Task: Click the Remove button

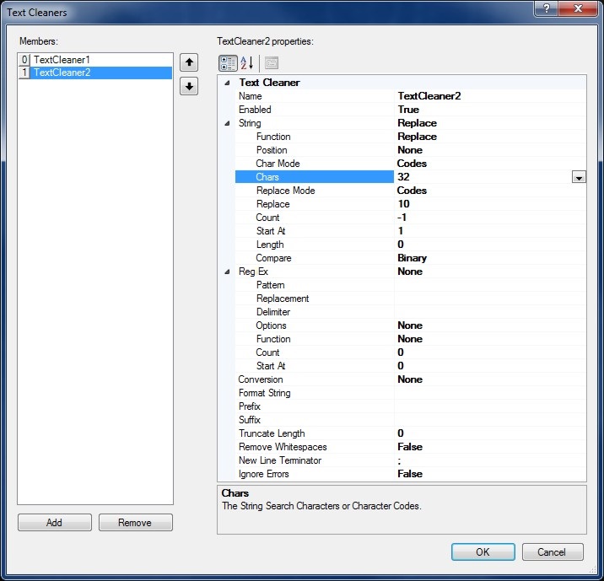Action: tap(135, 523)
